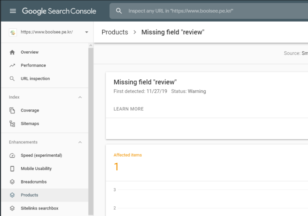Collapse the Index section
The image size is (308, 216).
pos(80,97)
